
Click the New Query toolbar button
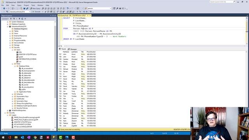coord(35,9)
